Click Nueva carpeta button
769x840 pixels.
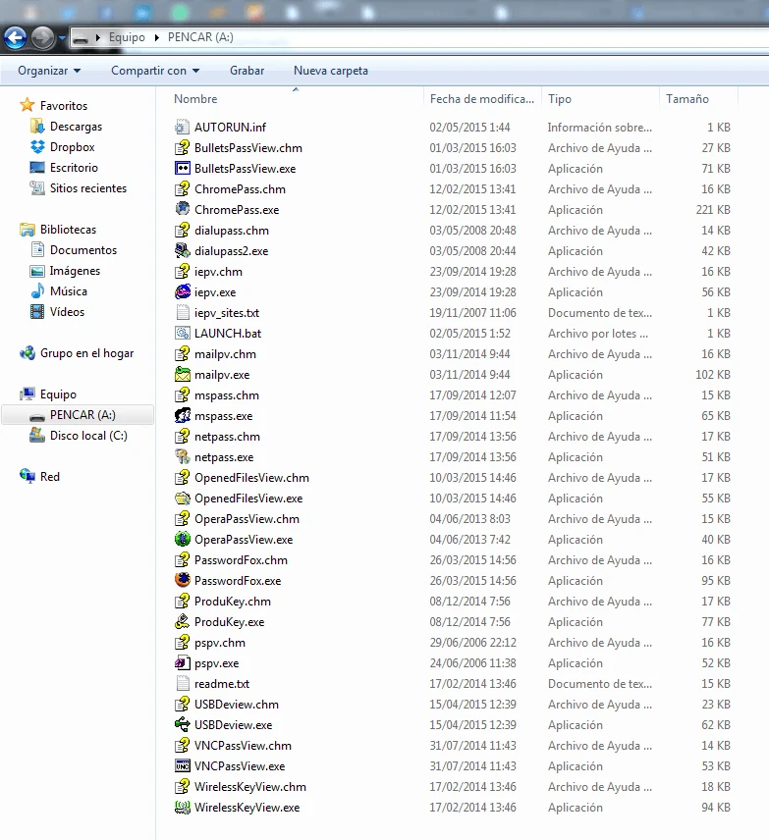[x=331, y=71]
